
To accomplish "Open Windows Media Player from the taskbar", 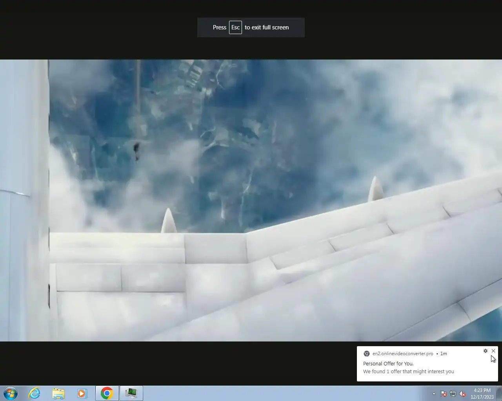I will click(82, 393).
